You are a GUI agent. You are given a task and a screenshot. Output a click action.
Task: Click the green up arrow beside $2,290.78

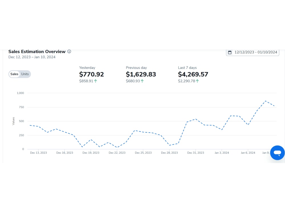point(198,81)
